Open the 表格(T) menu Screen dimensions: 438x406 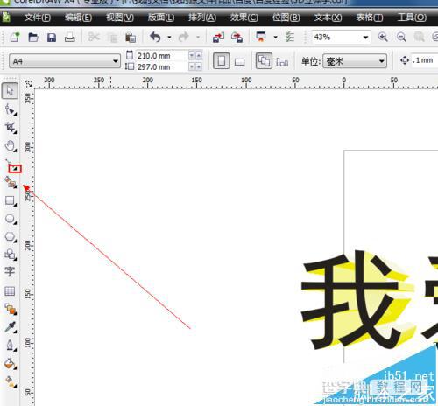coord(370,17)
